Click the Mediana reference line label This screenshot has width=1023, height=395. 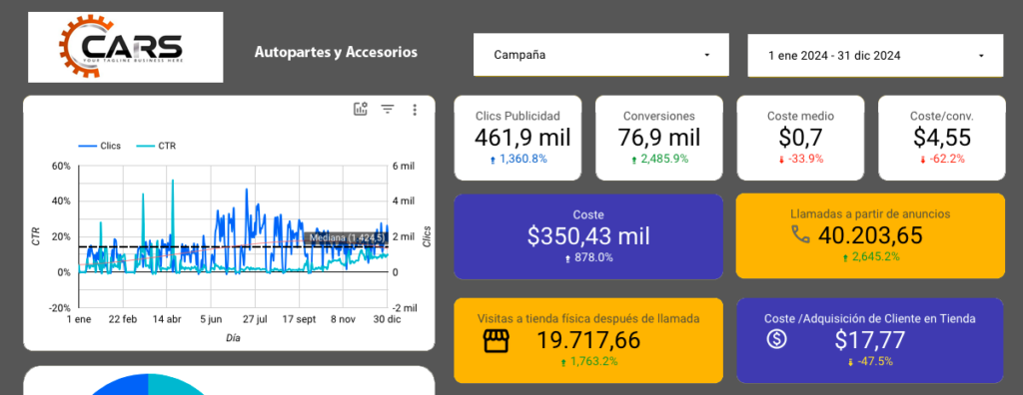(347, 238)
